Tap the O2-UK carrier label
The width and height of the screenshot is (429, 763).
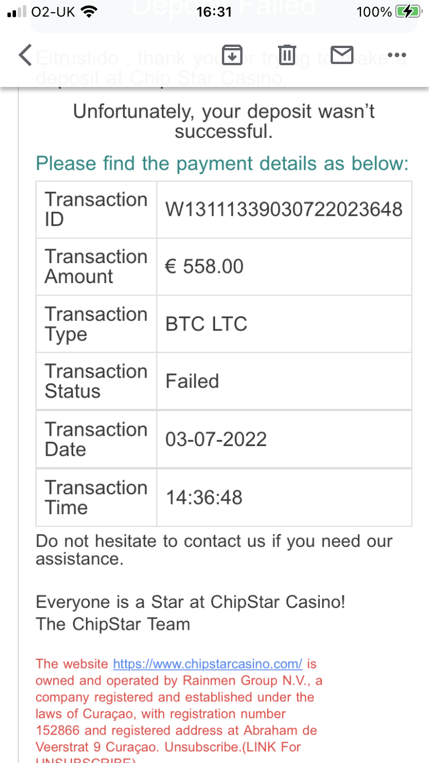coord(54,12)
